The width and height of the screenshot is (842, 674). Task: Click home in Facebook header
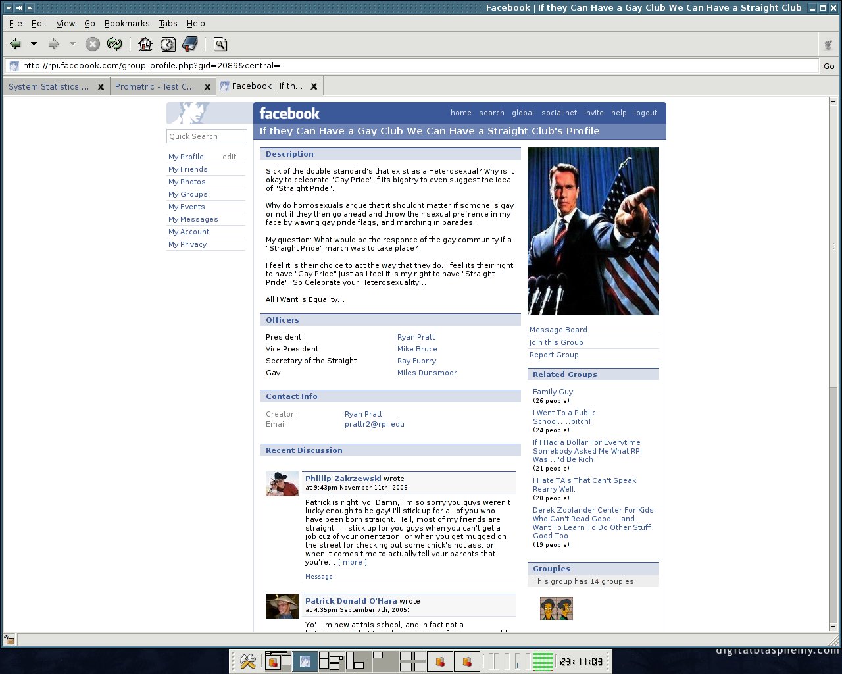(x=461, y=113)
